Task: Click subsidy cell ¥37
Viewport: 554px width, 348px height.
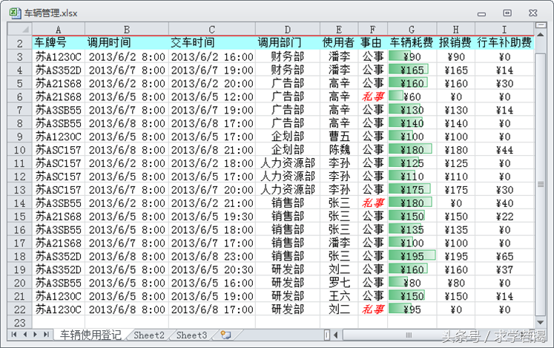Action: pos(504,269)
